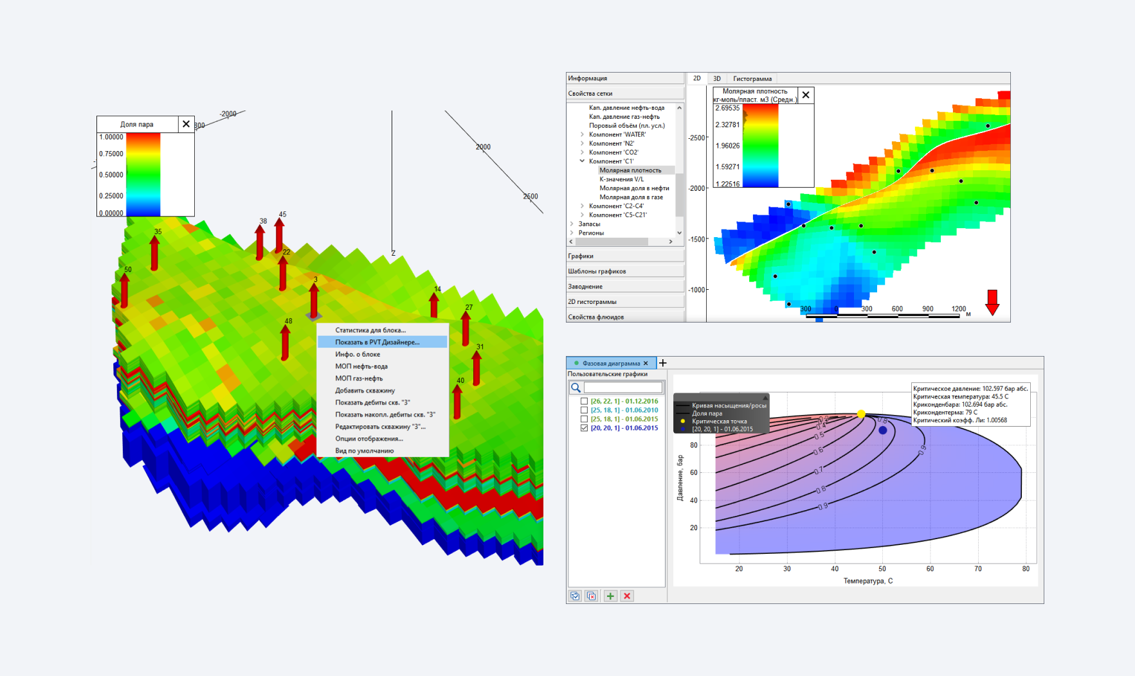
Task: Open the Информация section header
Action: (625, 78)
